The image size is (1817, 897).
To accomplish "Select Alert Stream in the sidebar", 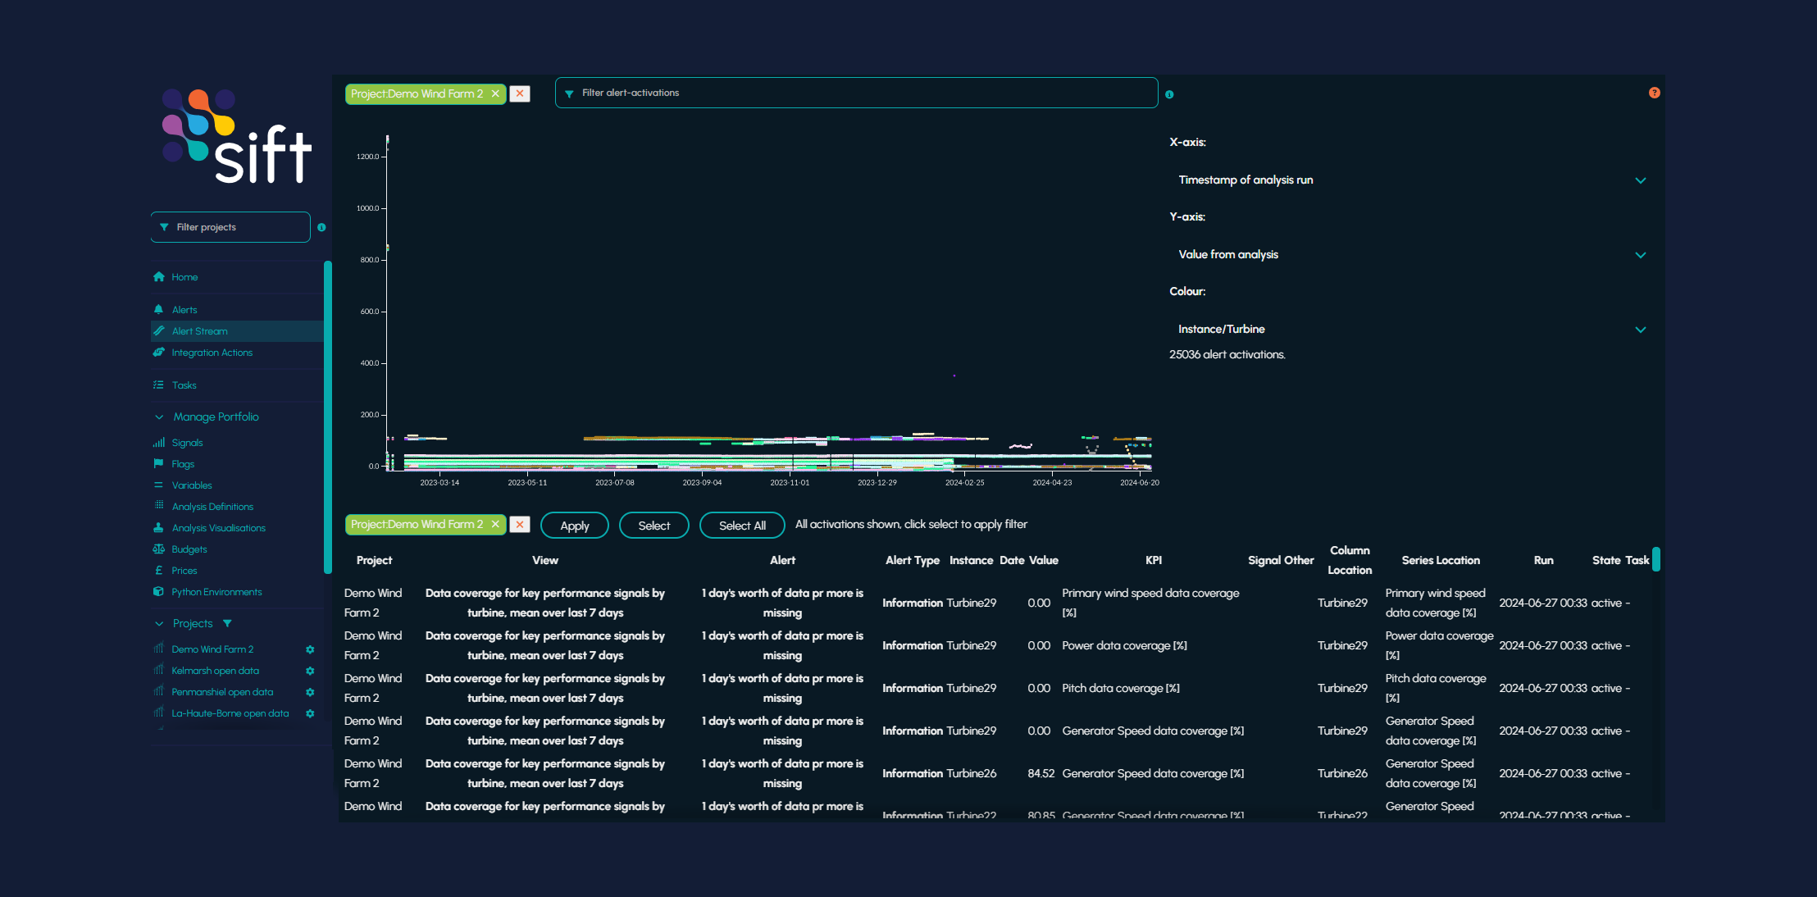I will (199, 331).
